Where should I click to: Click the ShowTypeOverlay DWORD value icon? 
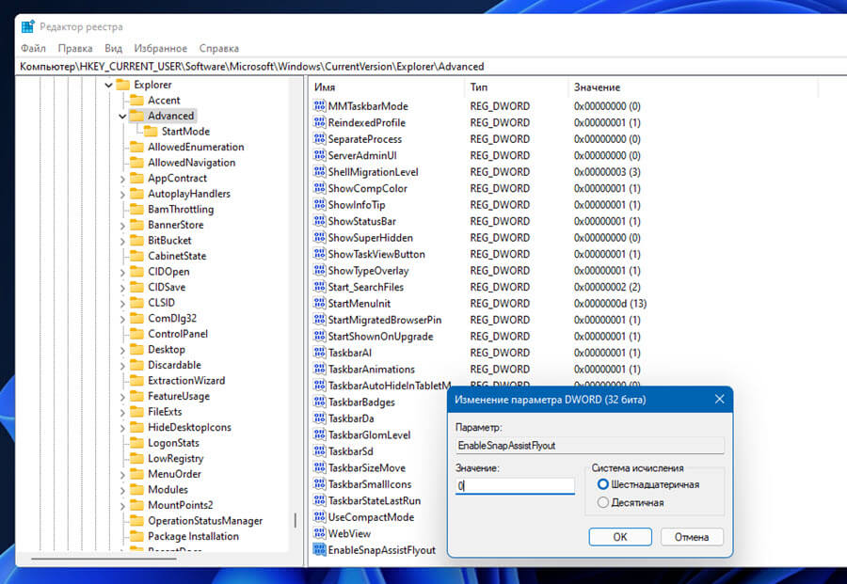319,271
